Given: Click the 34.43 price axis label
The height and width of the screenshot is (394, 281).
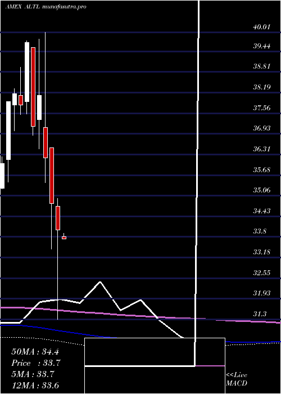Looking at the screenshot, I should click(x=262, y=211).
